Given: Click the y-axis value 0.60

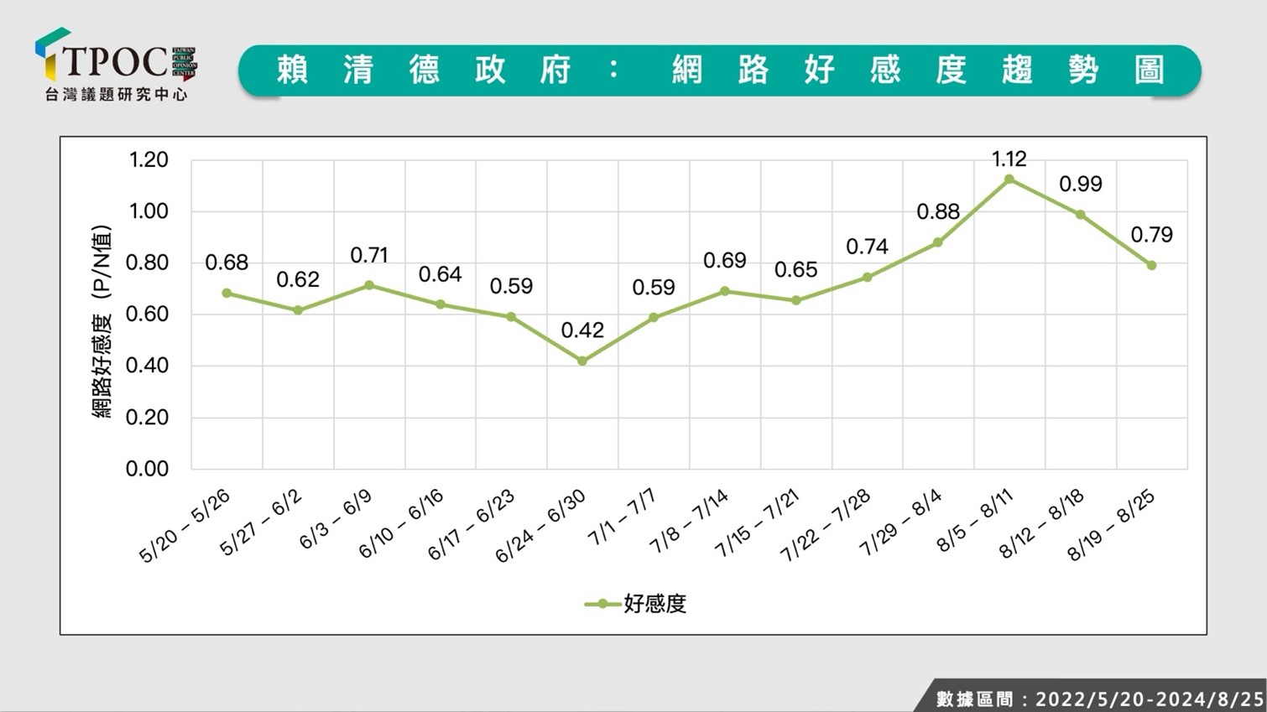Looking at the screenshot, I should 148,314.
